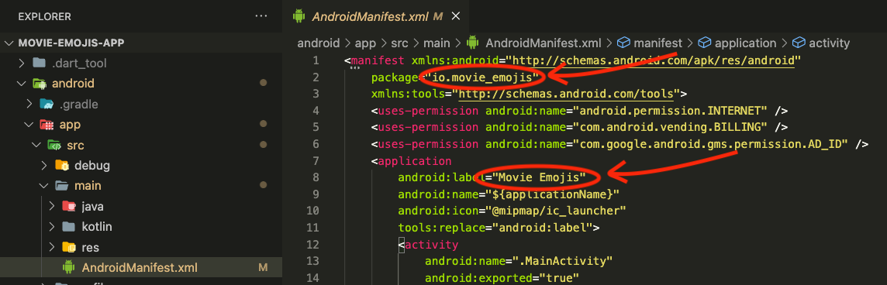887x285 pixels.
Task: Click the main folder icon
Action: (x=61, y=186)
